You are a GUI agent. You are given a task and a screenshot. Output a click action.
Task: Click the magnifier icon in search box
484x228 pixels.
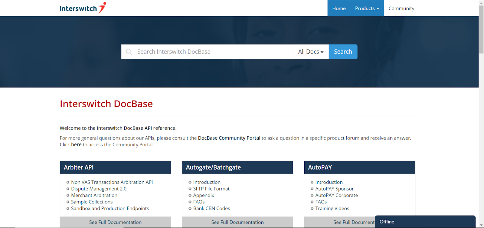(x=129, y=52)
